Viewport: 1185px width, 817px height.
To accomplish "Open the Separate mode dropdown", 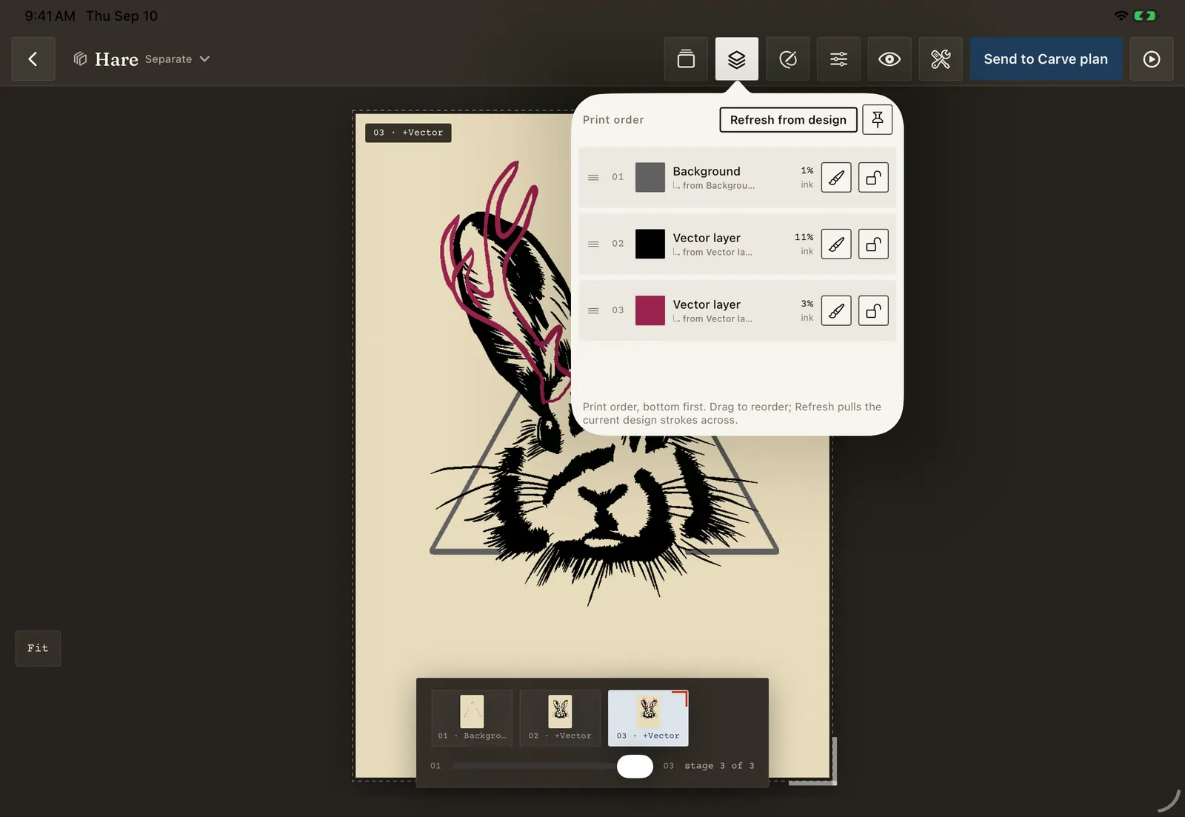I will (177, 59).
